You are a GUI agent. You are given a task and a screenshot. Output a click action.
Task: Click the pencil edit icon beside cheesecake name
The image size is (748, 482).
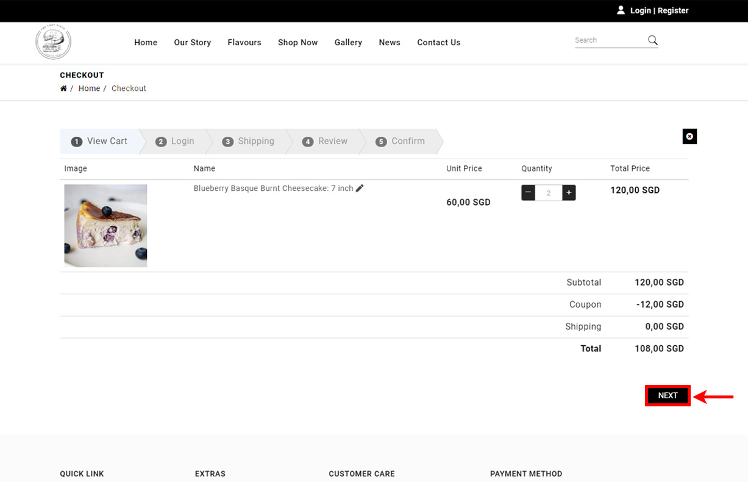360,189
